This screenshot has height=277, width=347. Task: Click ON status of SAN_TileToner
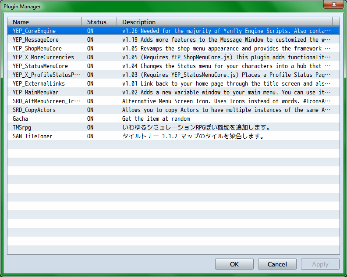[x=90, y=136]
